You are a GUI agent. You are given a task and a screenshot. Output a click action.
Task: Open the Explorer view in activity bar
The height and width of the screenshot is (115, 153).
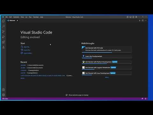(x=4, y=21)
